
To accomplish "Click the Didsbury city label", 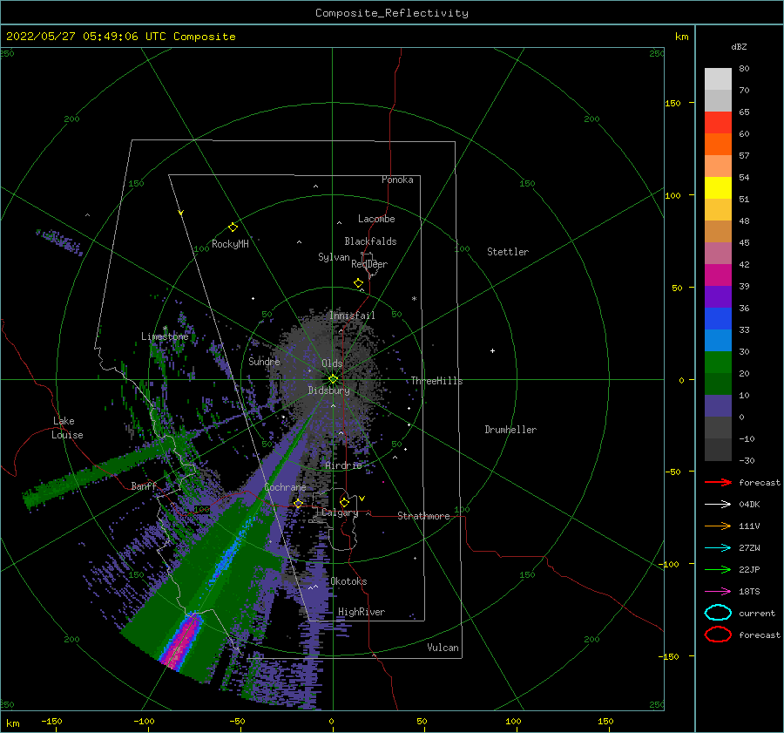I will click(328, 390).
